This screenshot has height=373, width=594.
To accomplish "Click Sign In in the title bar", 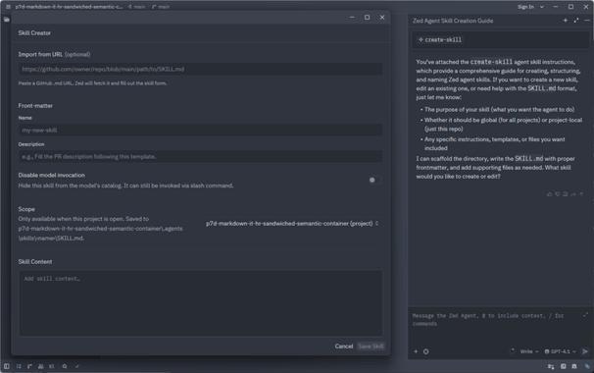I will [525, 7].
